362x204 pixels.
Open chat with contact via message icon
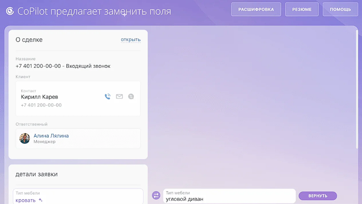(131, 96)
